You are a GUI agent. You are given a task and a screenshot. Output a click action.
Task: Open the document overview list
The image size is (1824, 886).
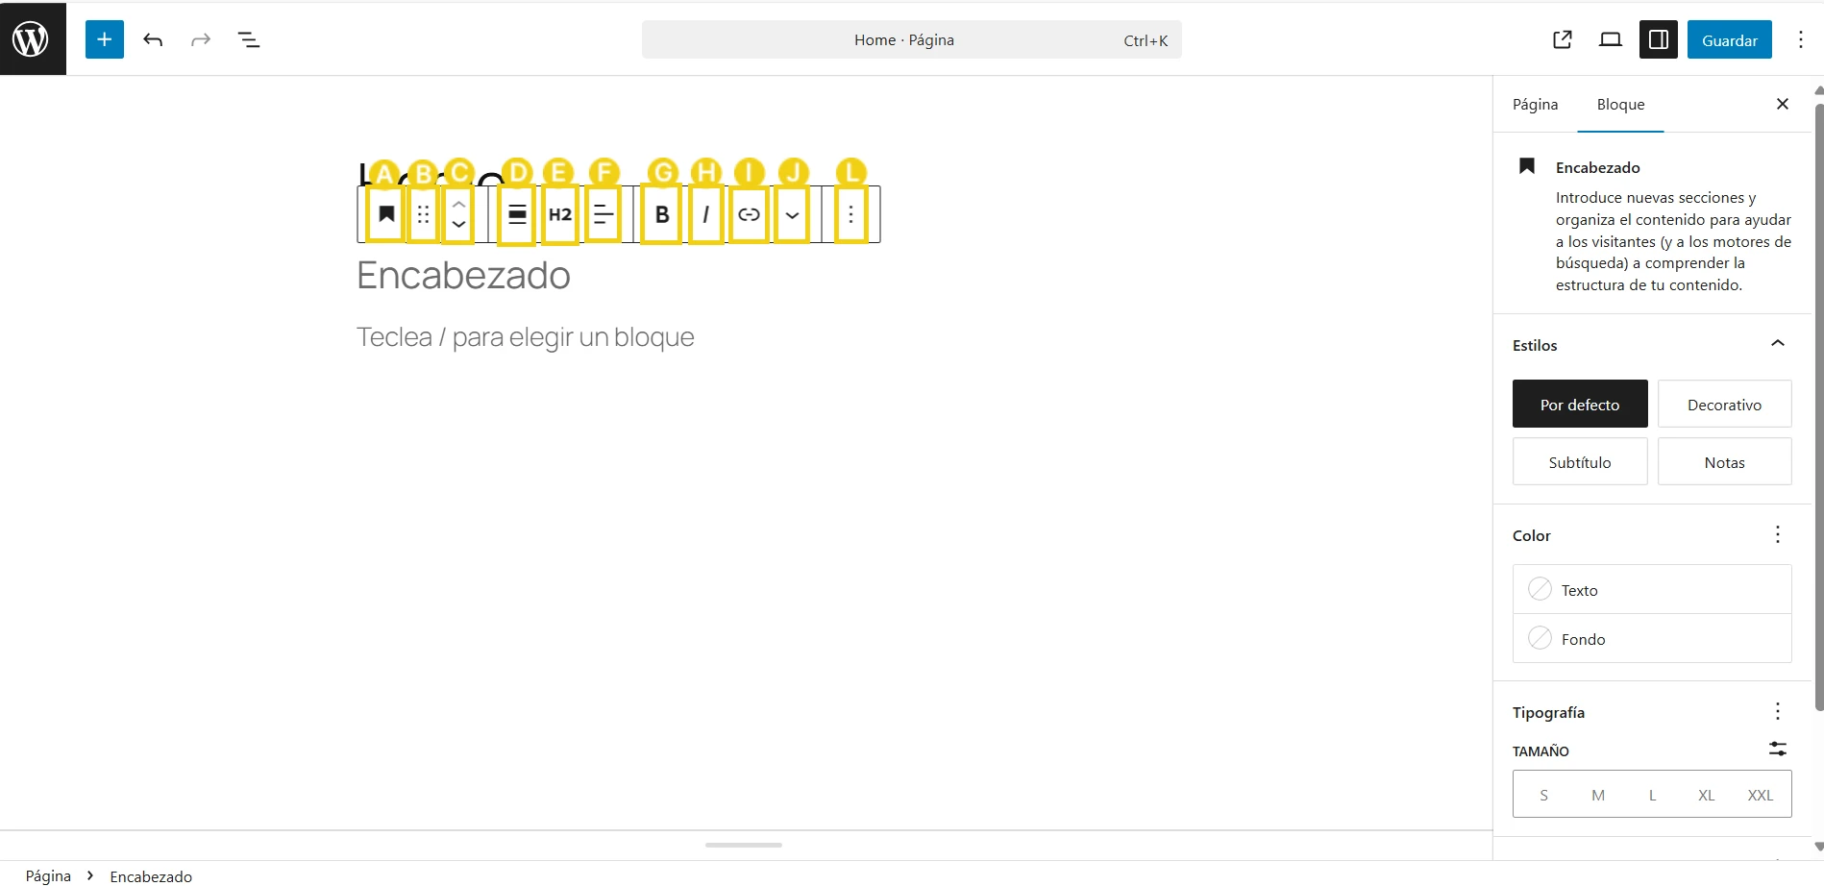pyautogui.click(x=249, y=39)
